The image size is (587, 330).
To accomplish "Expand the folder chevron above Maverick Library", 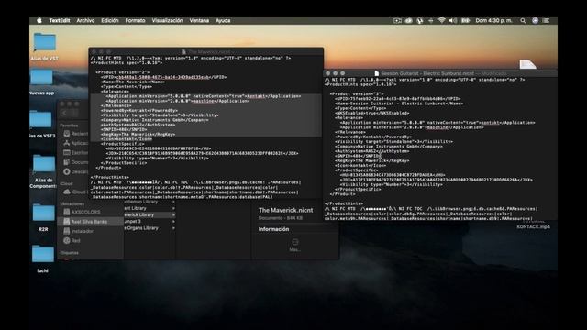I will tap(173, 208).
